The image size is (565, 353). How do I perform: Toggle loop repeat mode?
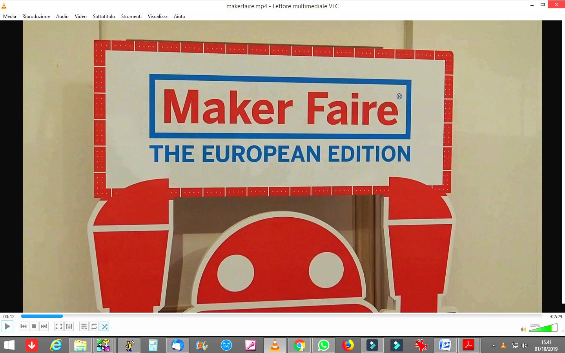tap(94, 326)
